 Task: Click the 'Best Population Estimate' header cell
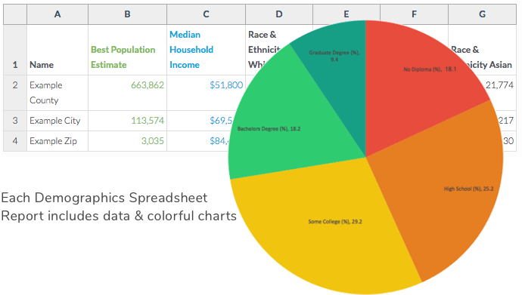tap(127, 50)
